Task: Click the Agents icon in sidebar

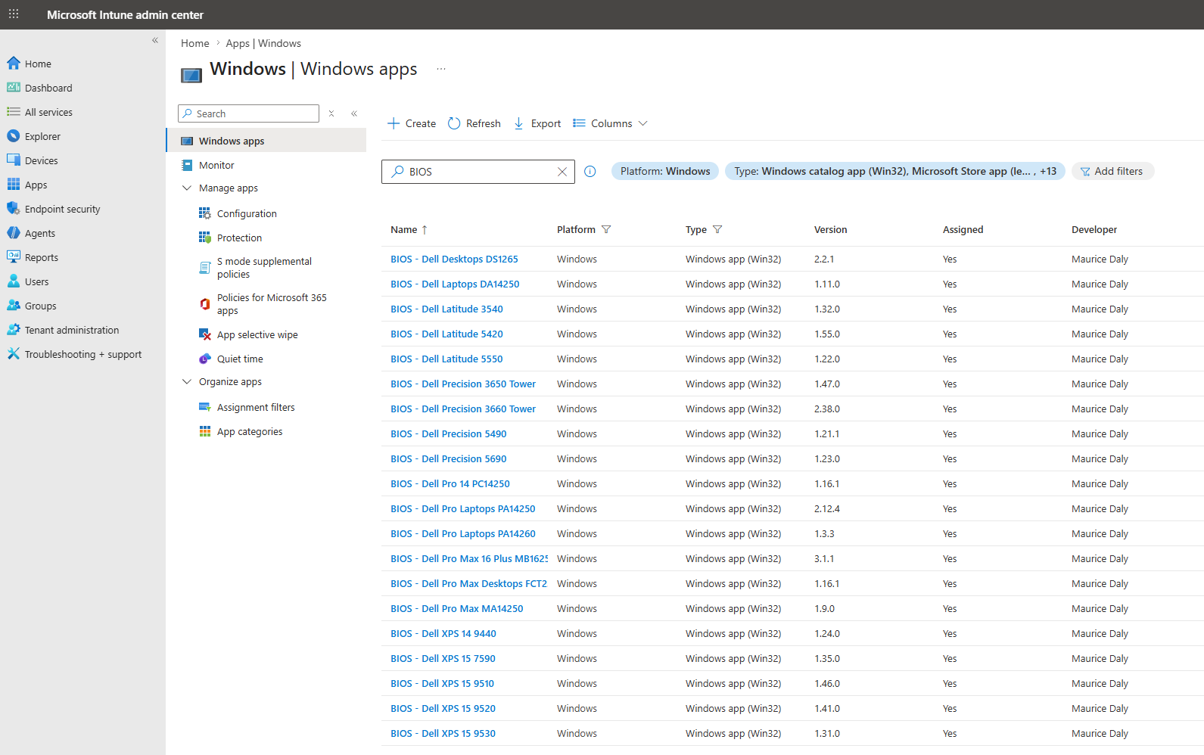Action: (x=14, y=233)
